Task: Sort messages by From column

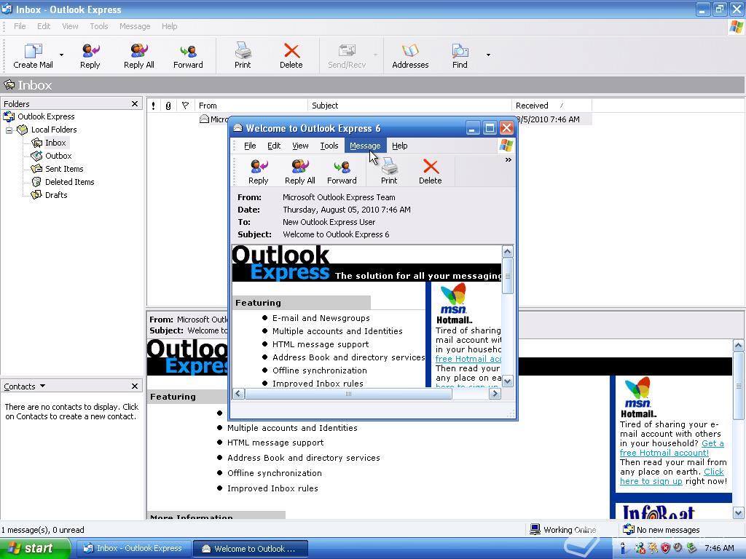Action: [x=251, y=106]
